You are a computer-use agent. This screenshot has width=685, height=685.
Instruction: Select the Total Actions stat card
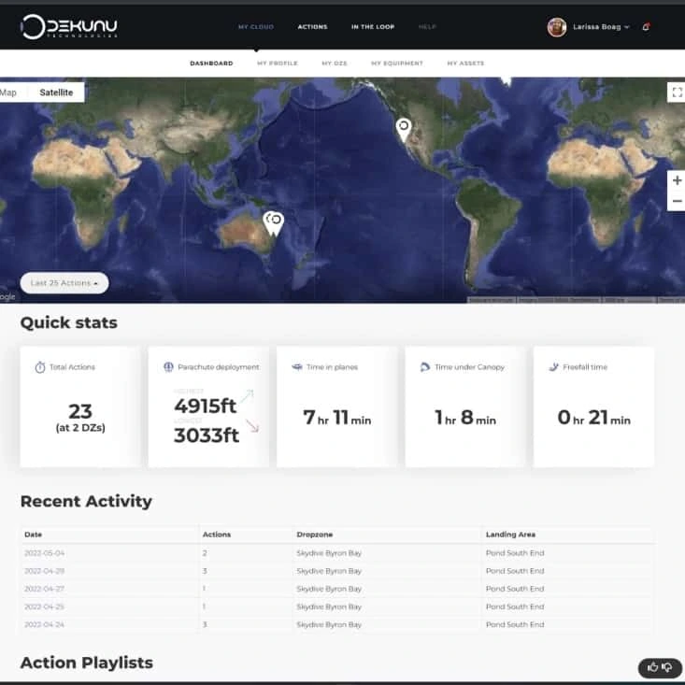79,407
